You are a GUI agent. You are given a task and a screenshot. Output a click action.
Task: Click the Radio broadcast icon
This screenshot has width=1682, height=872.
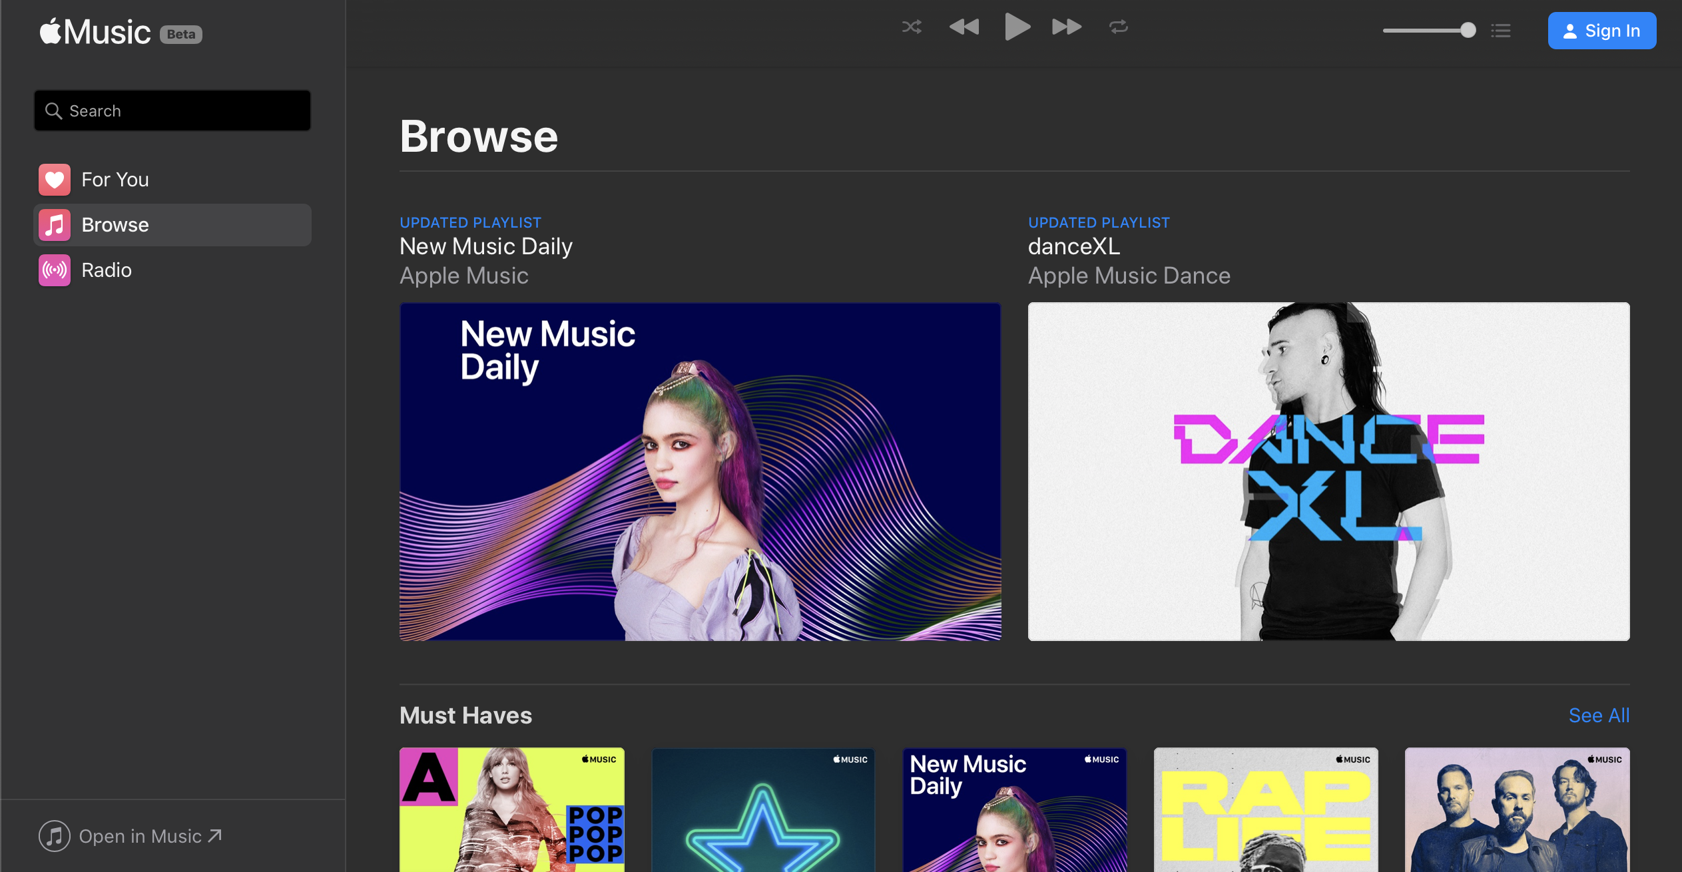pyautogui.click(x=55, y=270)
